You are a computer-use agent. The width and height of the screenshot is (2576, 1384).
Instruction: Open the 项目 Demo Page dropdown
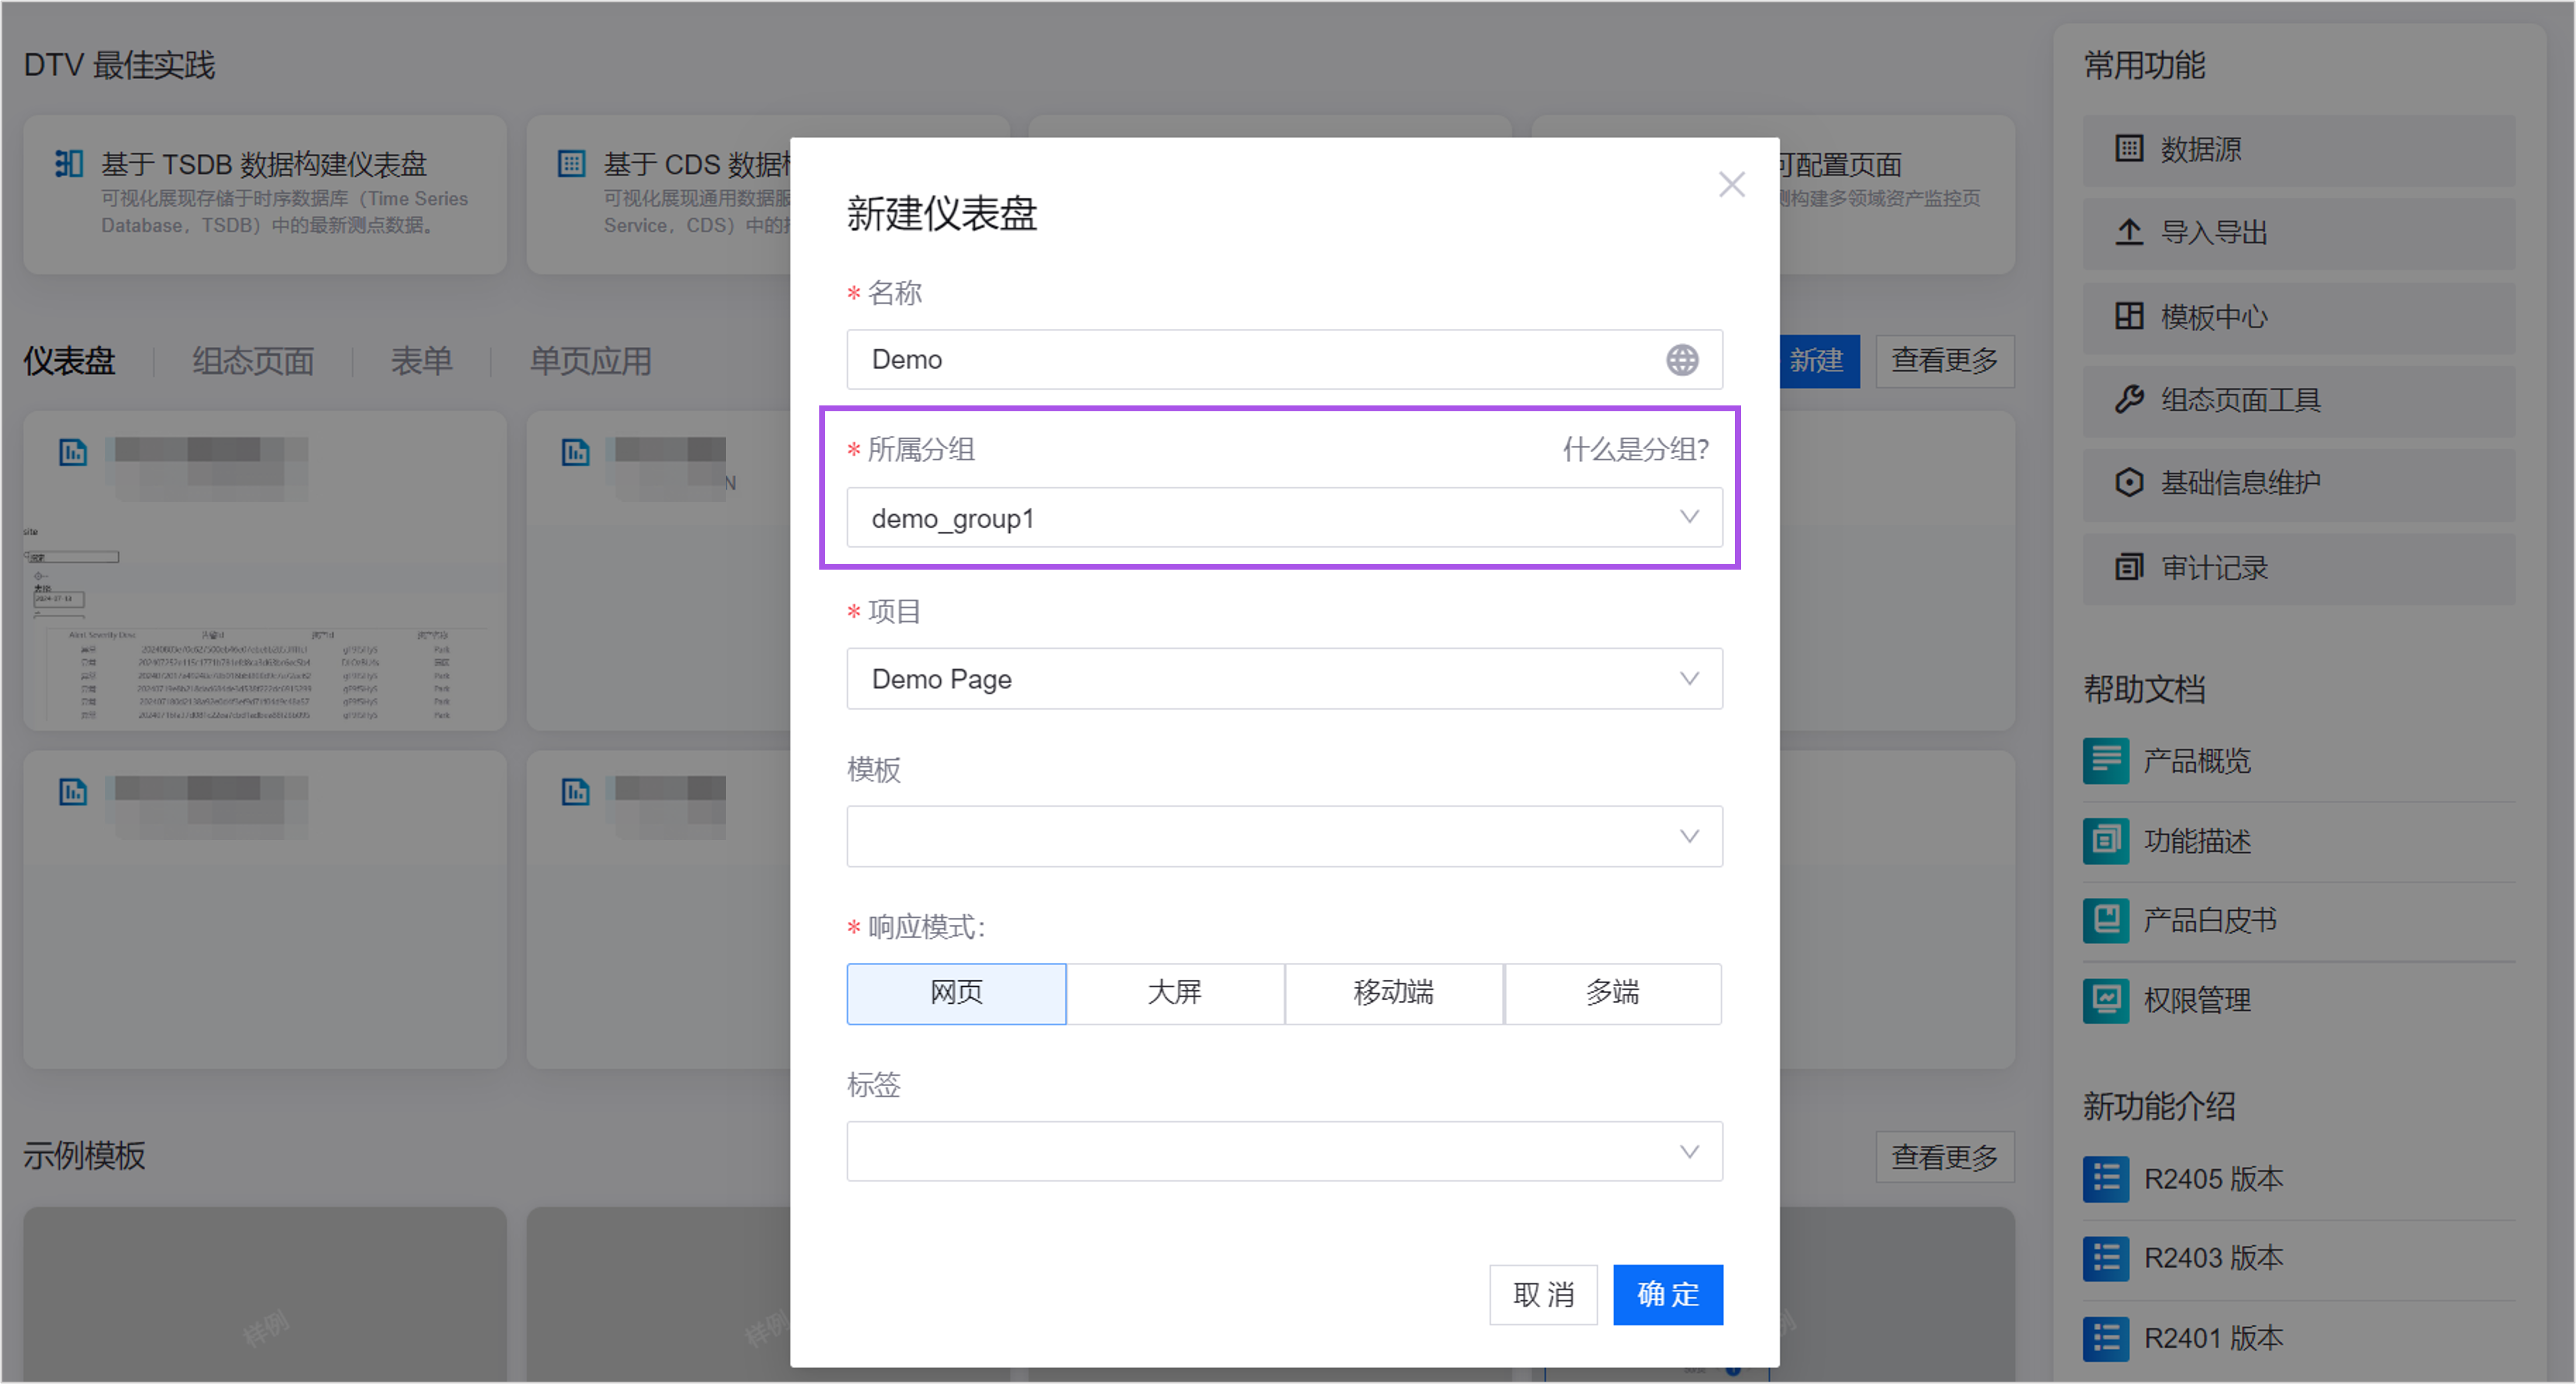click(1284, 679)
